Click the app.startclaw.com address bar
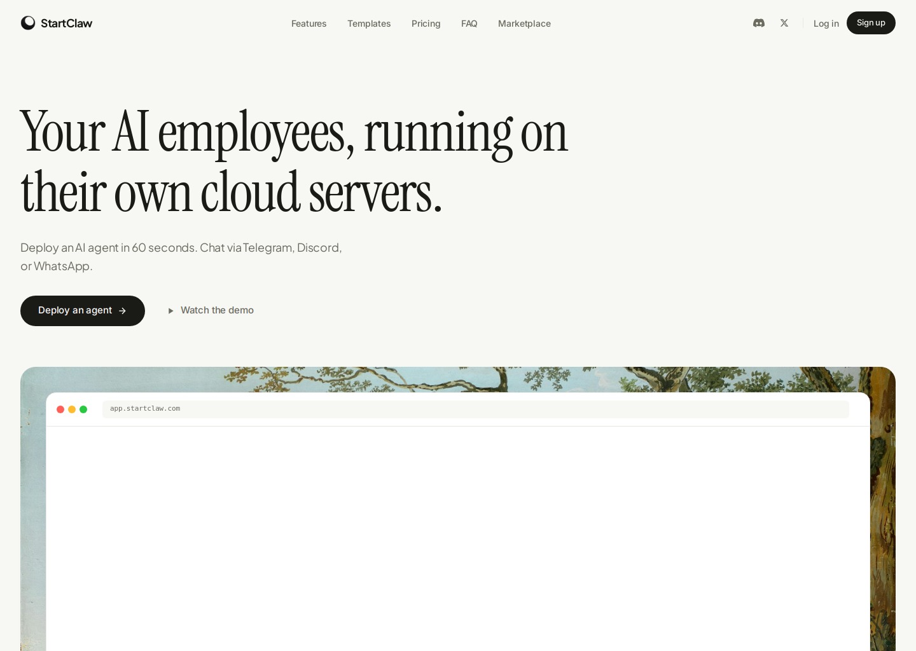 tap(476, 409)
